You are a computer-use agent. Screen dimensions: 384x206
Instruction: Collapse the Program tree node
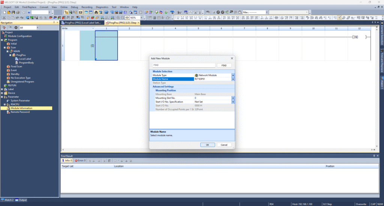click(x=2, y=40)
